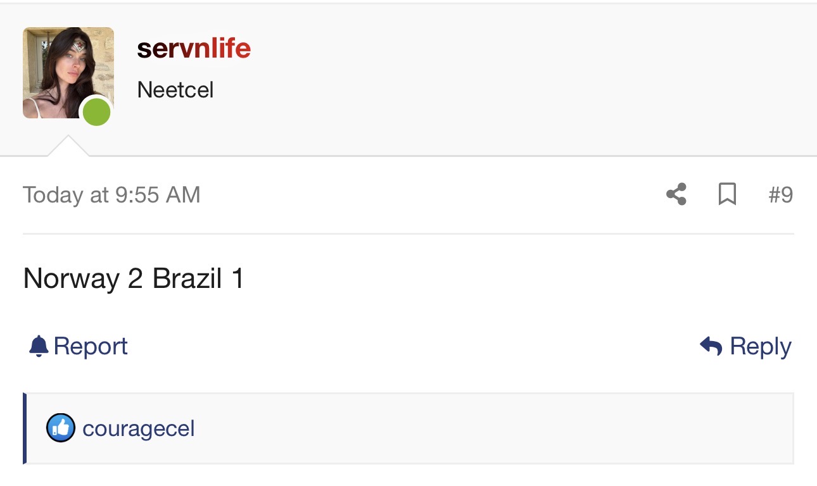Click the blue left border of likes bar
Screen dimensions: 817x486
[25, 428]
